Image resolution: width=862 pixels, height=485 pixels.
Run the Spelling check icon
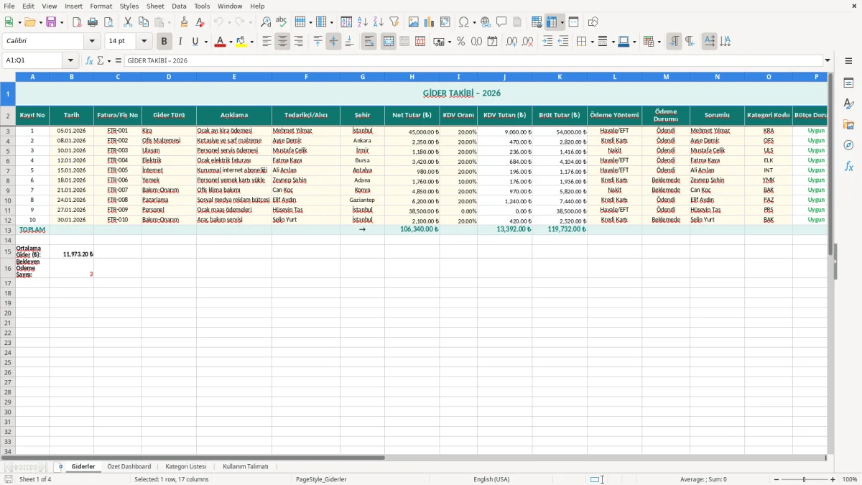pyautogui.click(x=282, y=22)
